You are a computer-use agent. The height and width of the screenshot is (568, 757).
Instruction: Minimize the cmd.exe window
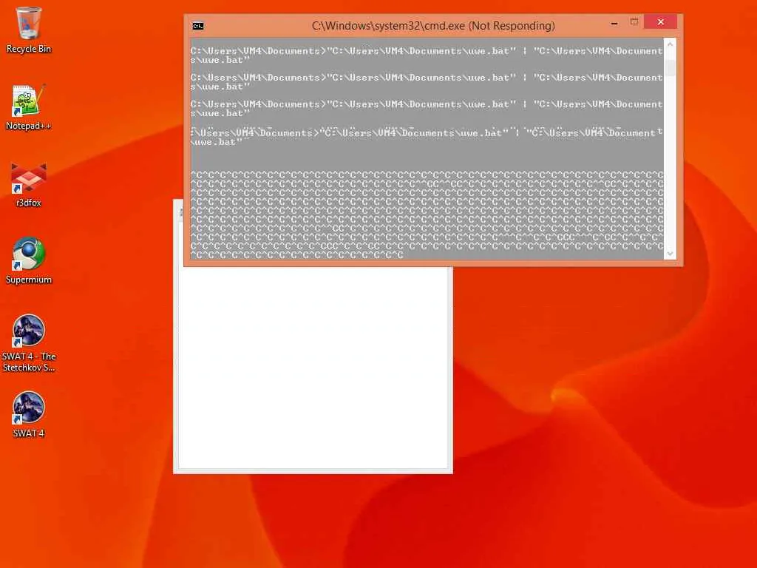[x=614, y=23]
